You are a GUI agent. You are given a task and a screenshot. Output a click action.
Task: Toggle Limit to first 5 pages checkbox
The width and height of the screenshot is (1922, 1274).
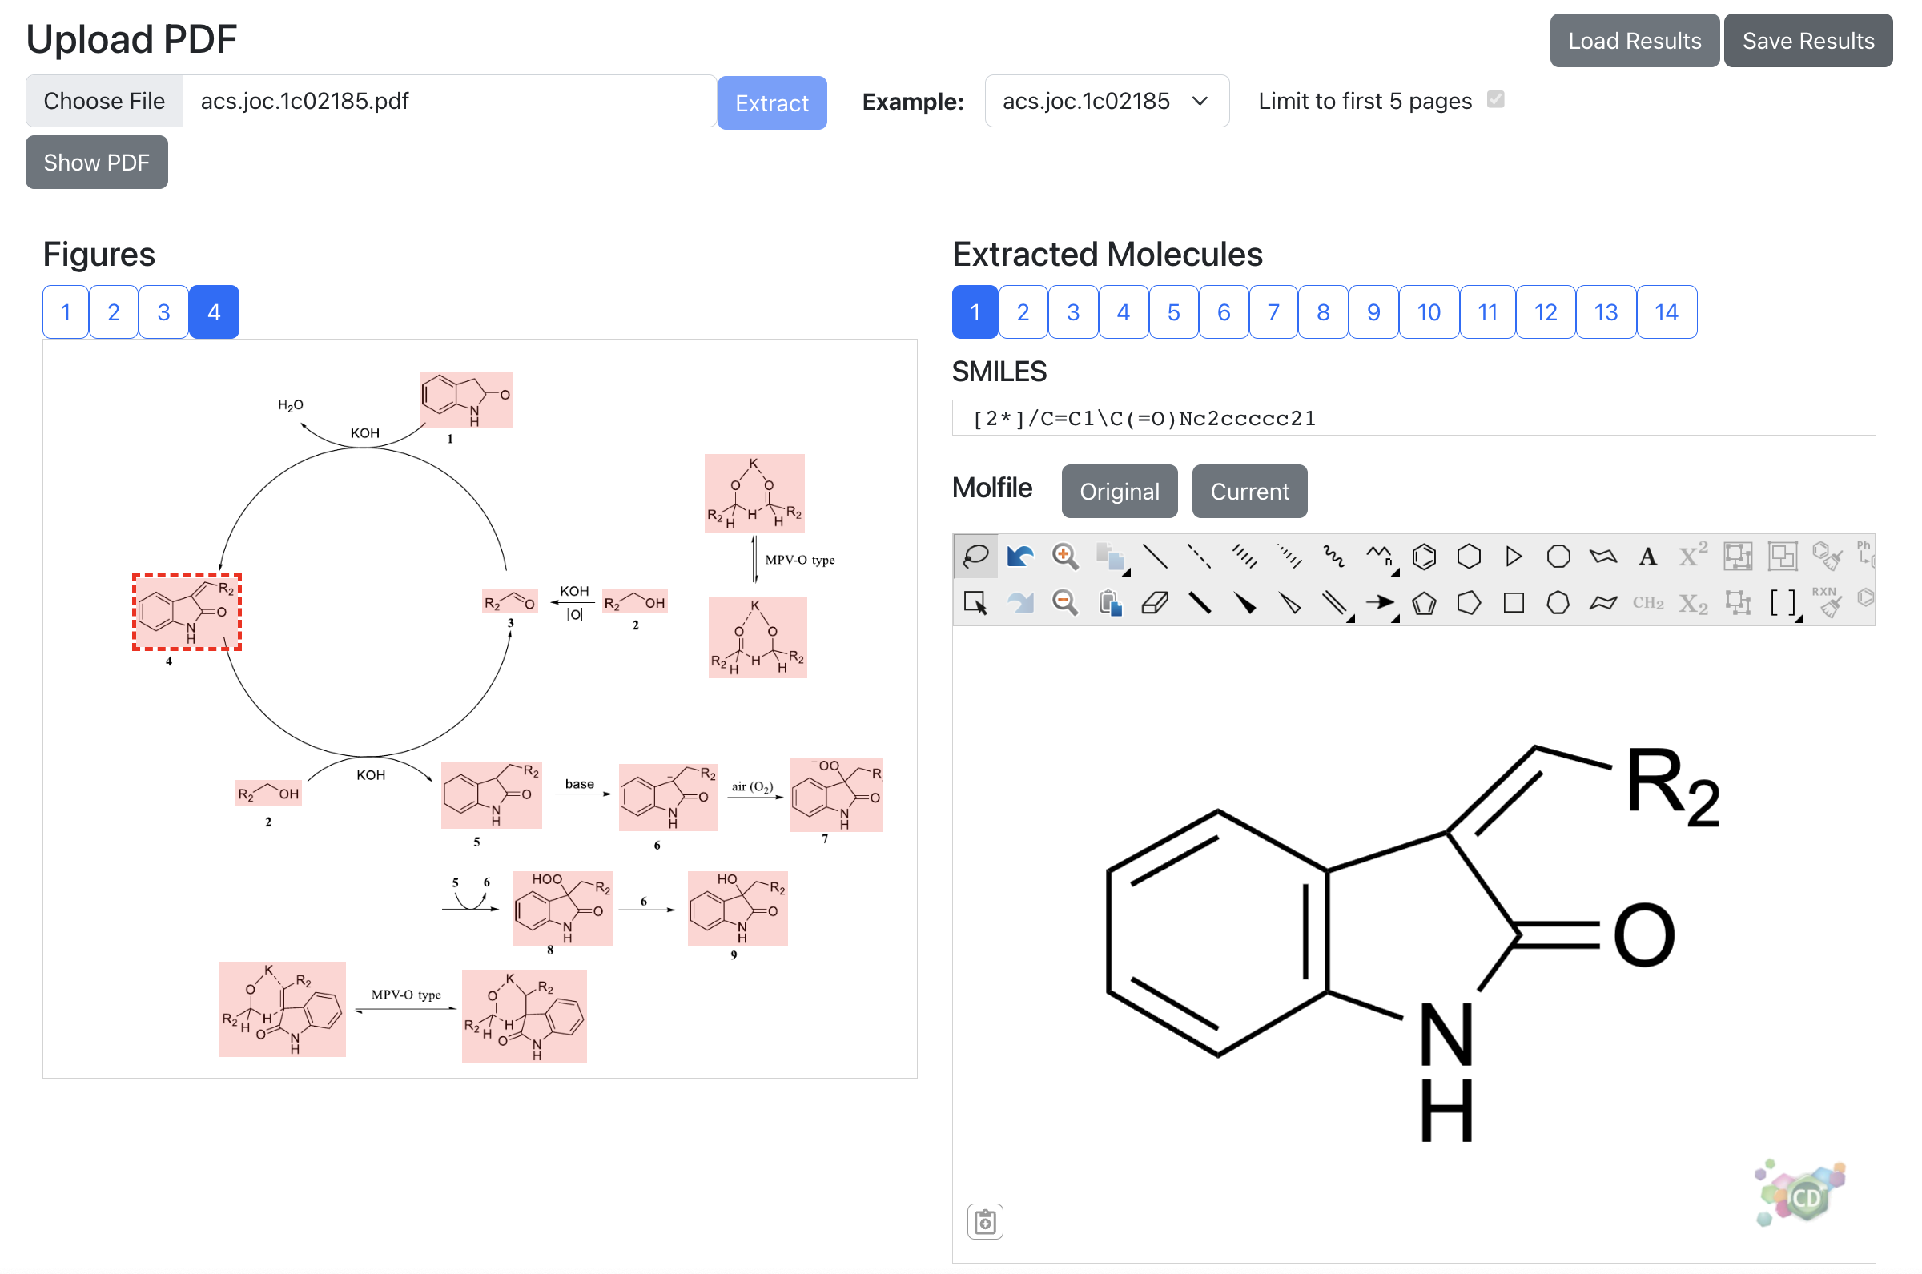click(x=1495, y=99)
